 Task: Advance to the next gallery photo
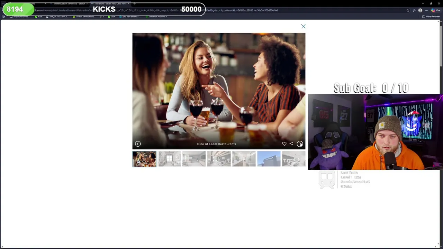point(300,144)
